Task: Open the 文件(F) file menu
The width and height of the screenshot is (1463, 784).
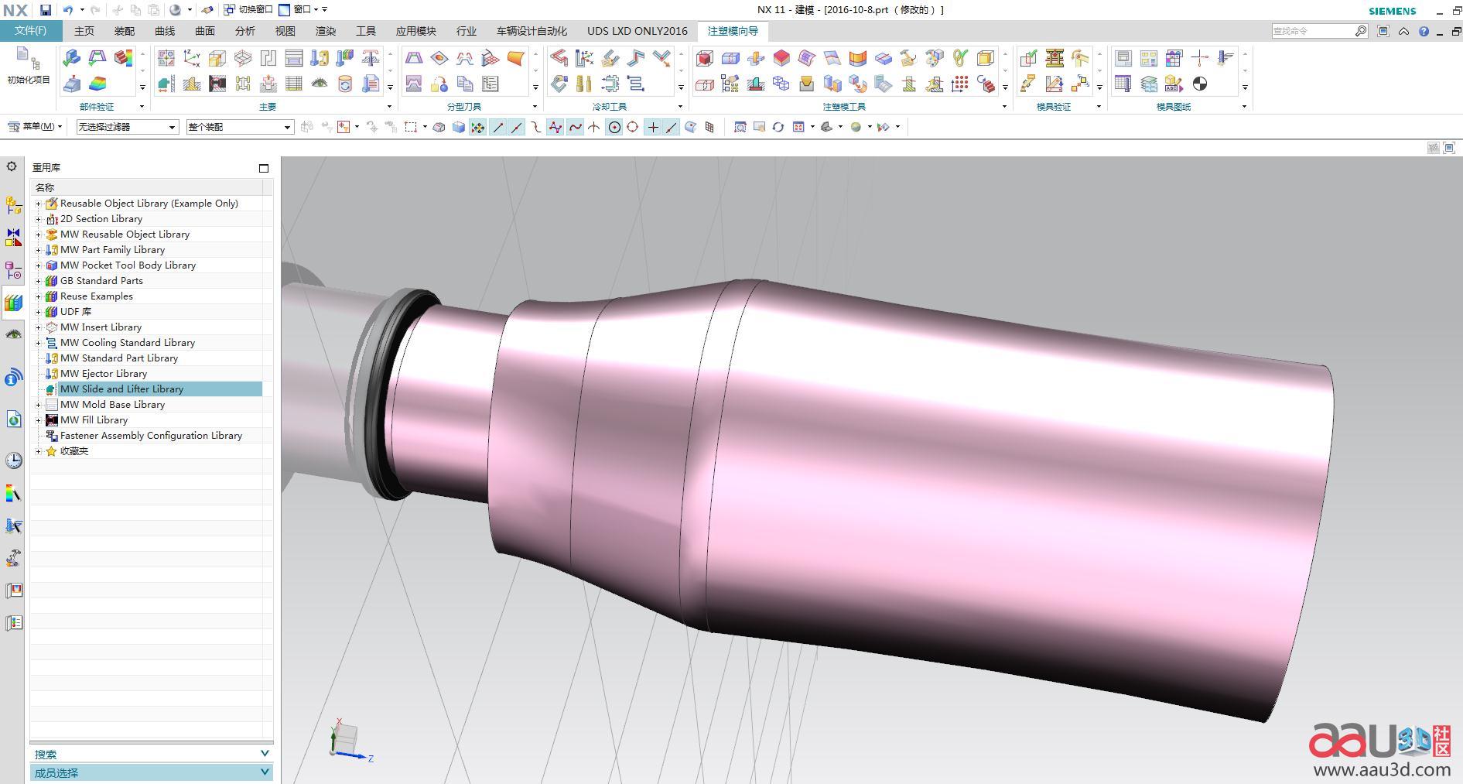Action: pos(31,31)
